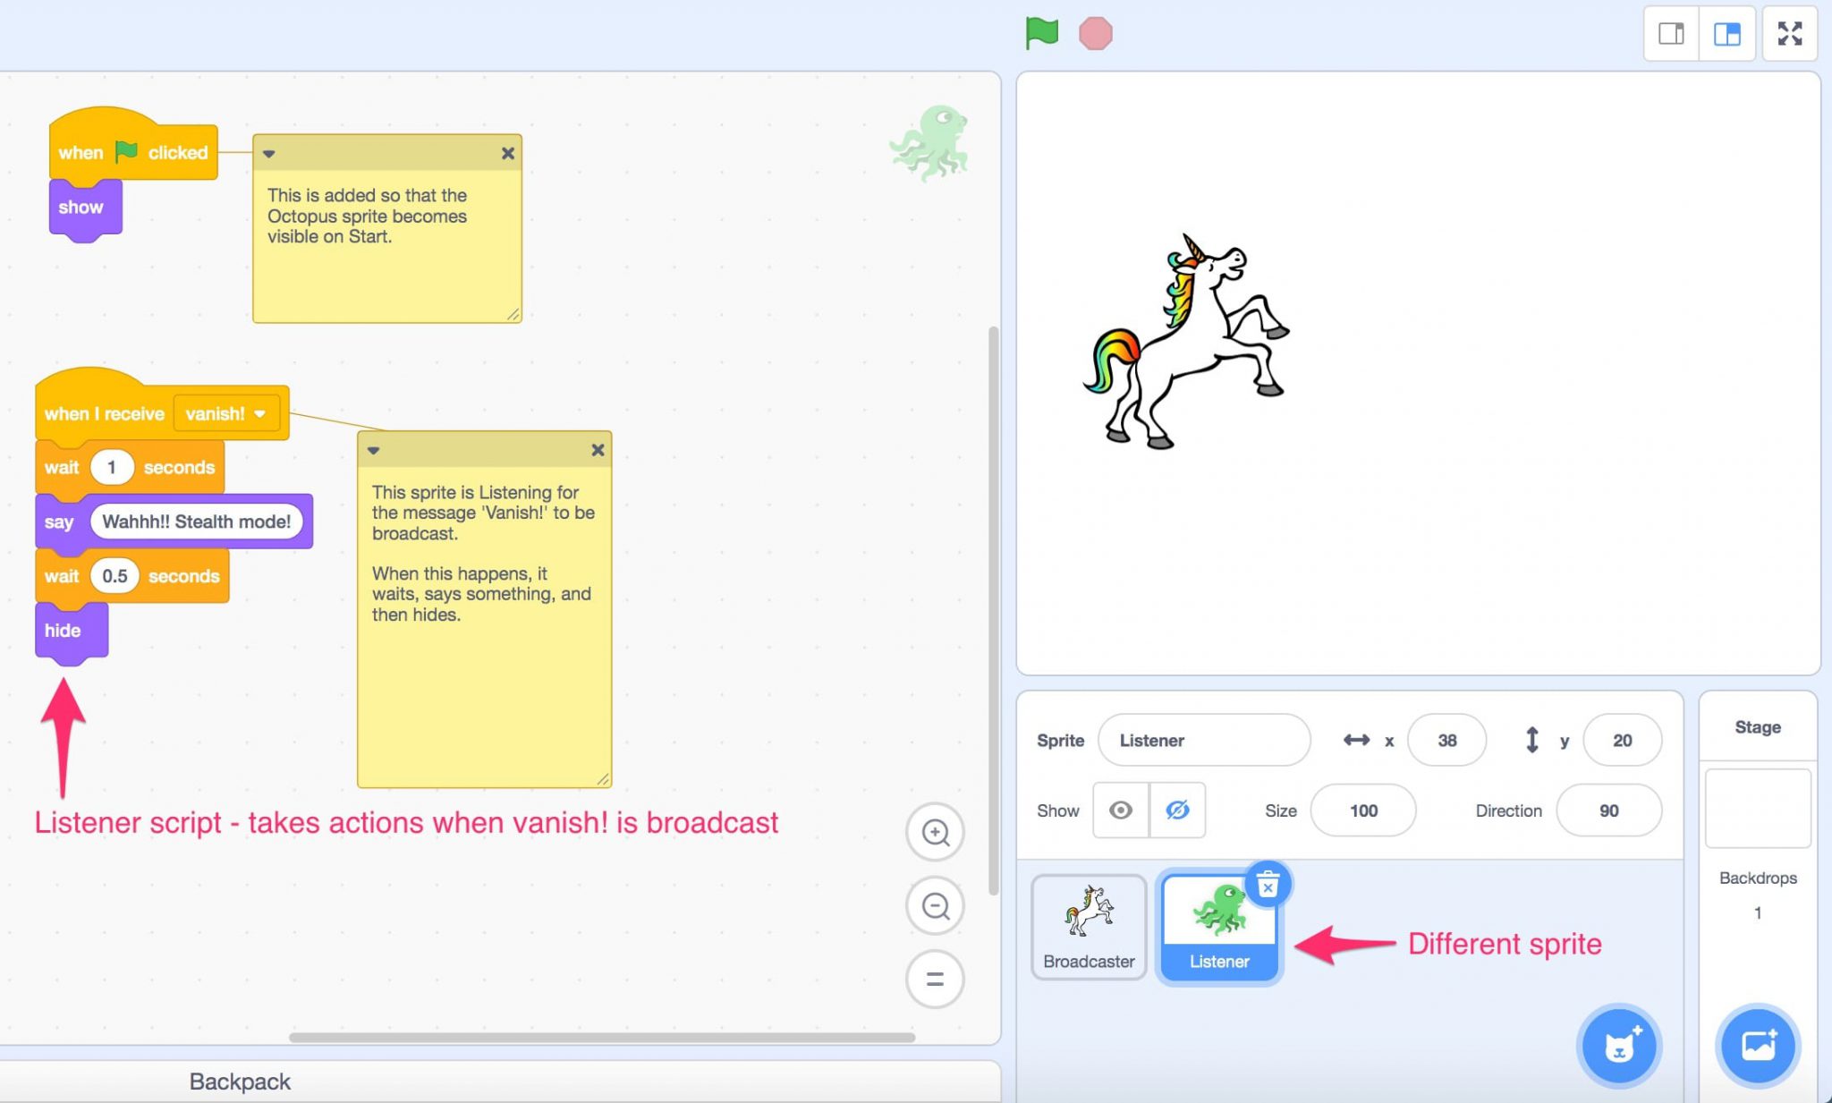Switch to small stage layout
The height and width of the screenshot is (1103, 1832).
[x=1673, y=33]
